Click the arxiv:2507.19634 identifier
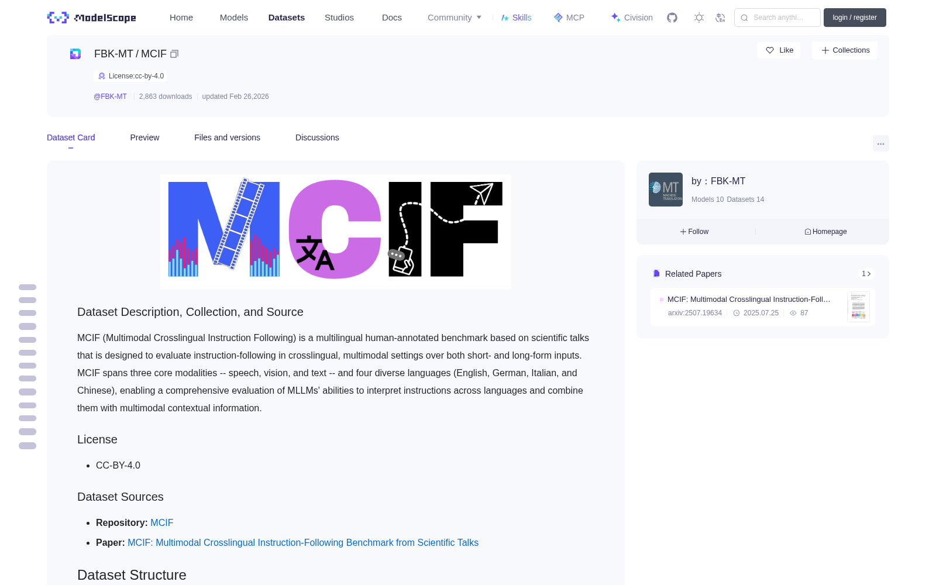This screenshot has width=936, height=585. 695,313
